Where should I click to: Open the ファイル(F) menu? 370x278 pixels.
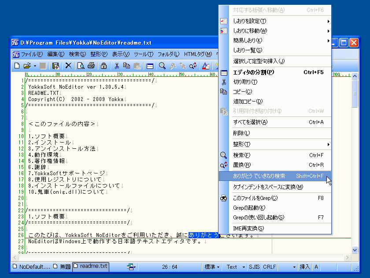[32, 54]
